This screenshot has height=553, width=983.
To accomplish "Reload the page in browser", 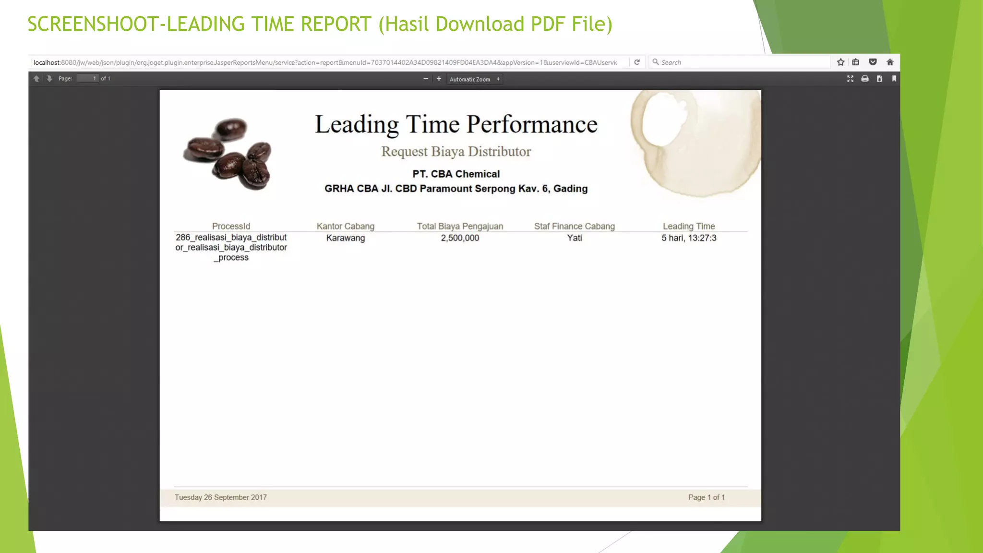I will [637, 62].
